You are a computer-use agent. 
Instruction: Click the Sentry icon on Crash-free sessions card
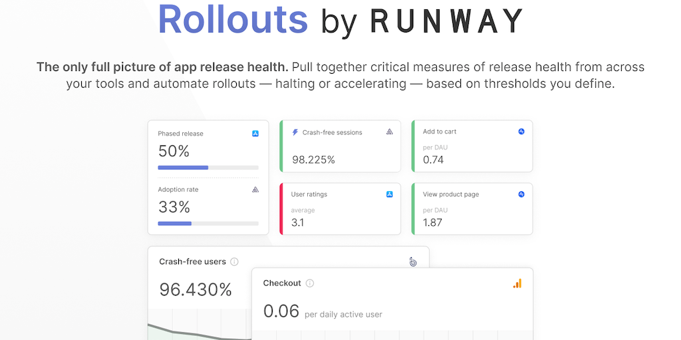pos(390,132)
